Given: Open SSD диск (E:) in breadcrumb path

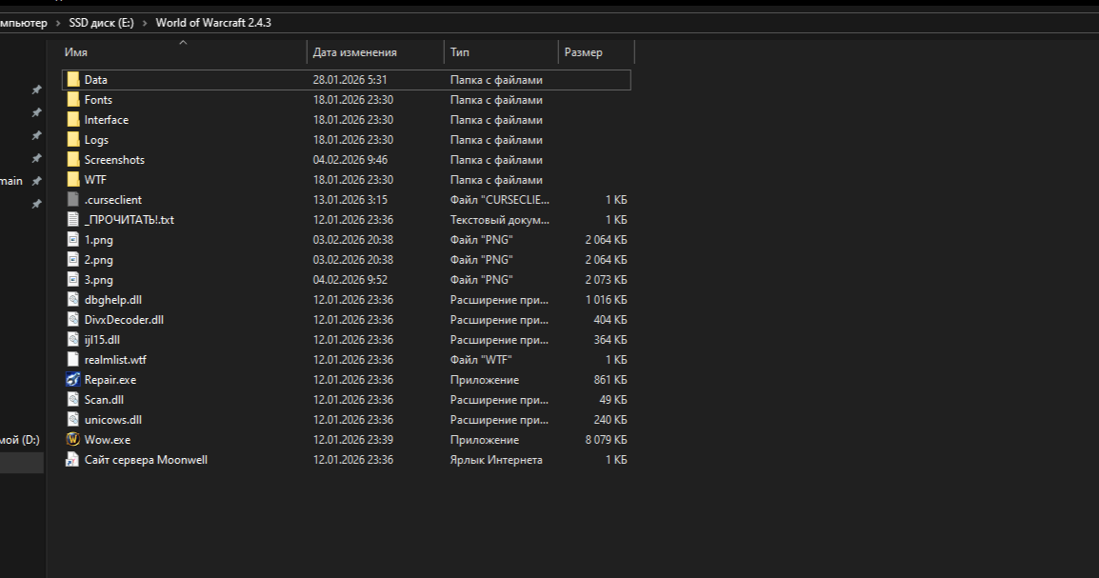Looking at the screenshot, I should click(x=101, y=23).
